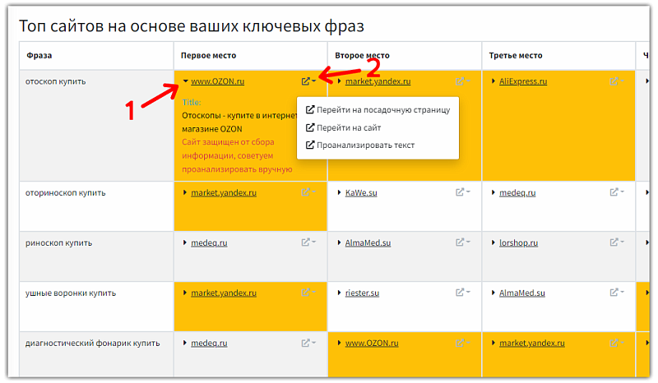Click external-link icon for market.yandex.ru in ушные воронки row
This screenshot has width=658, height=383.
tap(306, 293)
